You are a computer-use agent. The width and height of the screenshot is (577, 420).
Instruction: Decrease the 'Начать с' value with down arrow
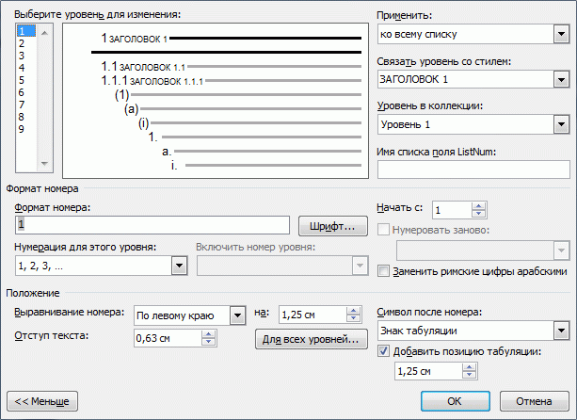coord(478,214)
